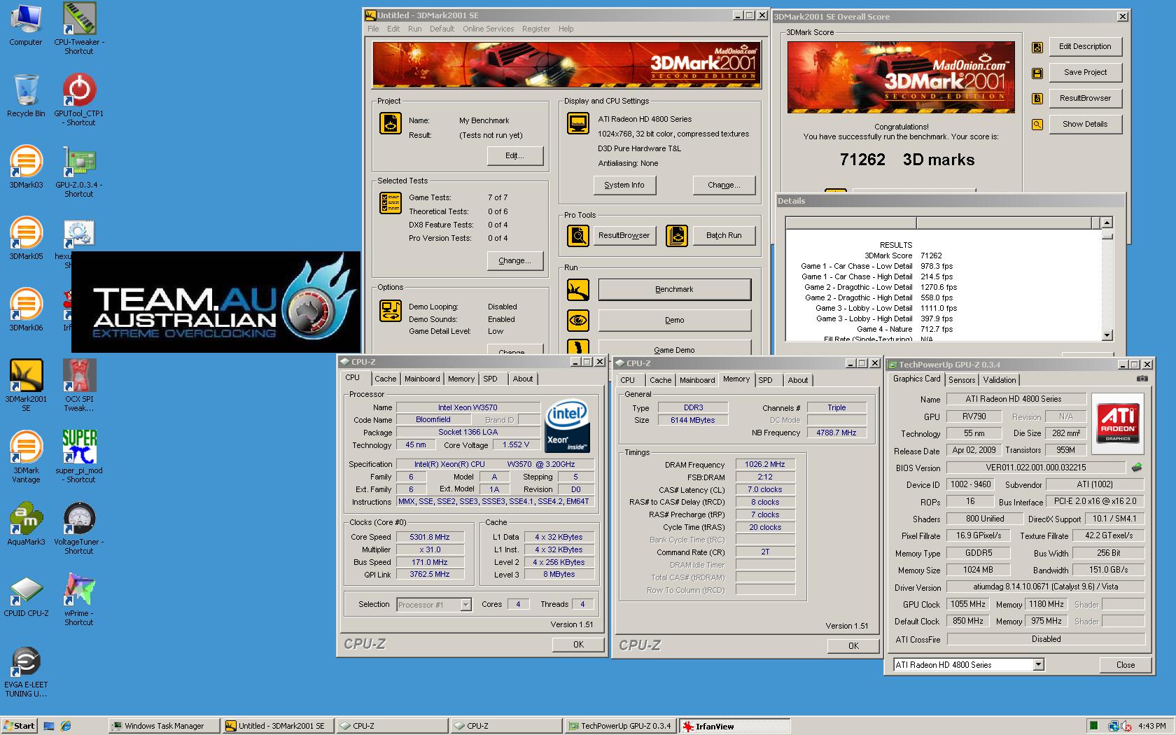1176x735 pixels.
Task: Click the Core Speed value 5301.8 MHz
Action: (430, 538)
